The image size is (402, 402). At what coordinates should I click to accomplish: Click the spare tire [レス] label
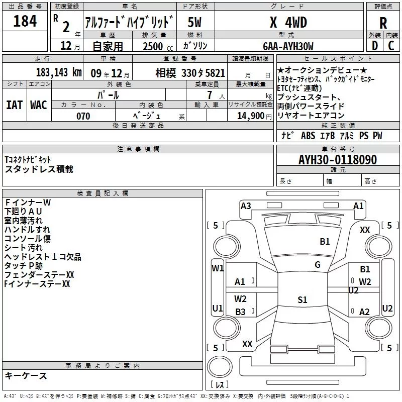(220, 384)
